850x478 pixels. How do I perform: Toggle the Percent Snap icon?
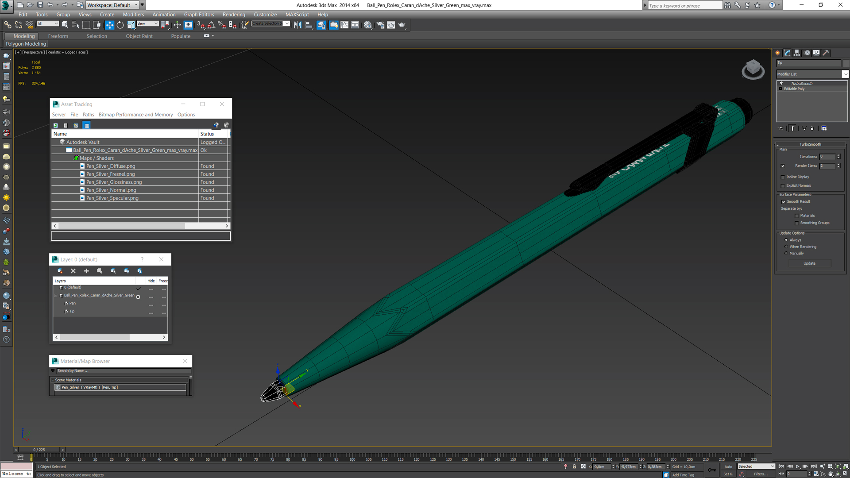222,25
